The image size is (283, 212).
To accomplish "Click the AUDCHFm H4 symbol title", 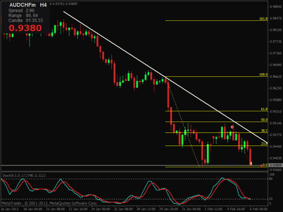I will click(28, 5).
